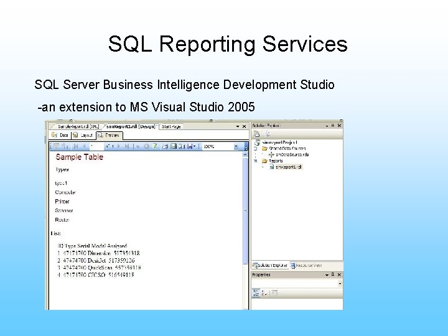This screenshot has height=336, width=448.
Task: Collapse the Shared Data Sources folder
Action: tap(256, 149)
